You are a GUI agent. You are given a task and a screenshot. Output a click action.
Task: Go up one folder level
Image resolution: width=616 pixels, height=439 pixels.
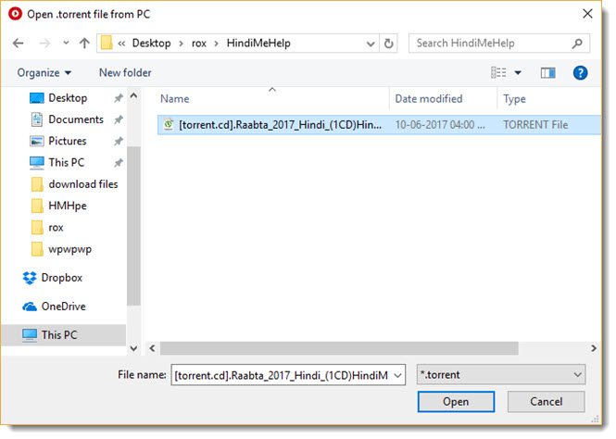coord(84,44)
